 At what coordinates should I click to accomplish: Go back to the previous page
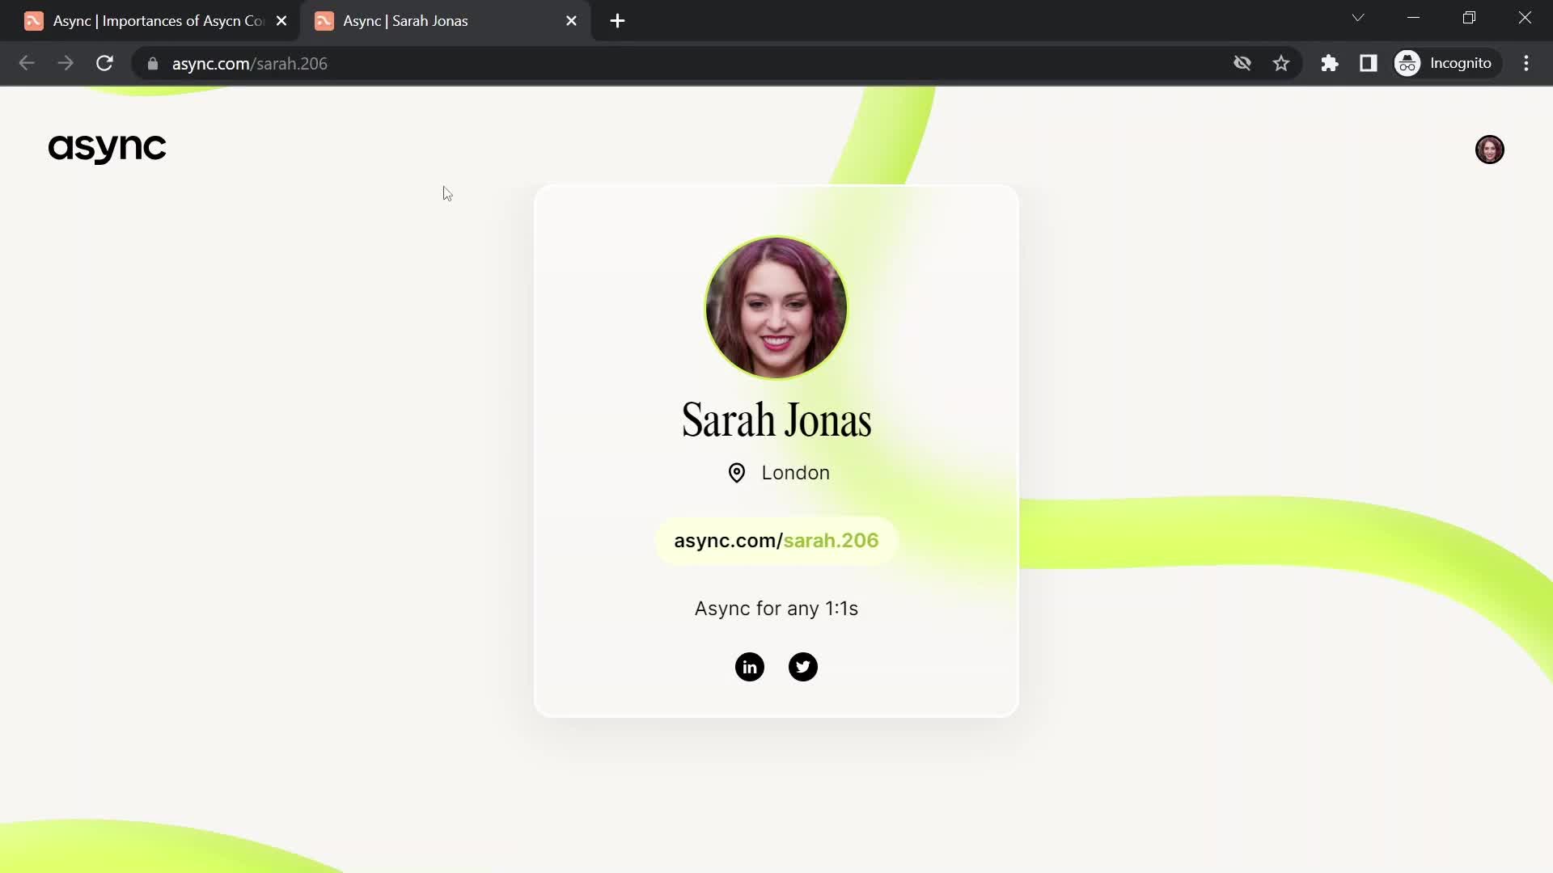[x=27, y=63]
